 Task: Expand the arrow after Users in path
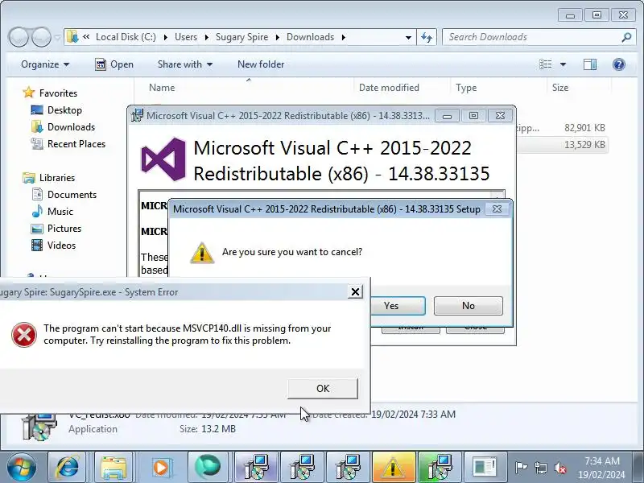pyautogui.click(x=207, y=37)
